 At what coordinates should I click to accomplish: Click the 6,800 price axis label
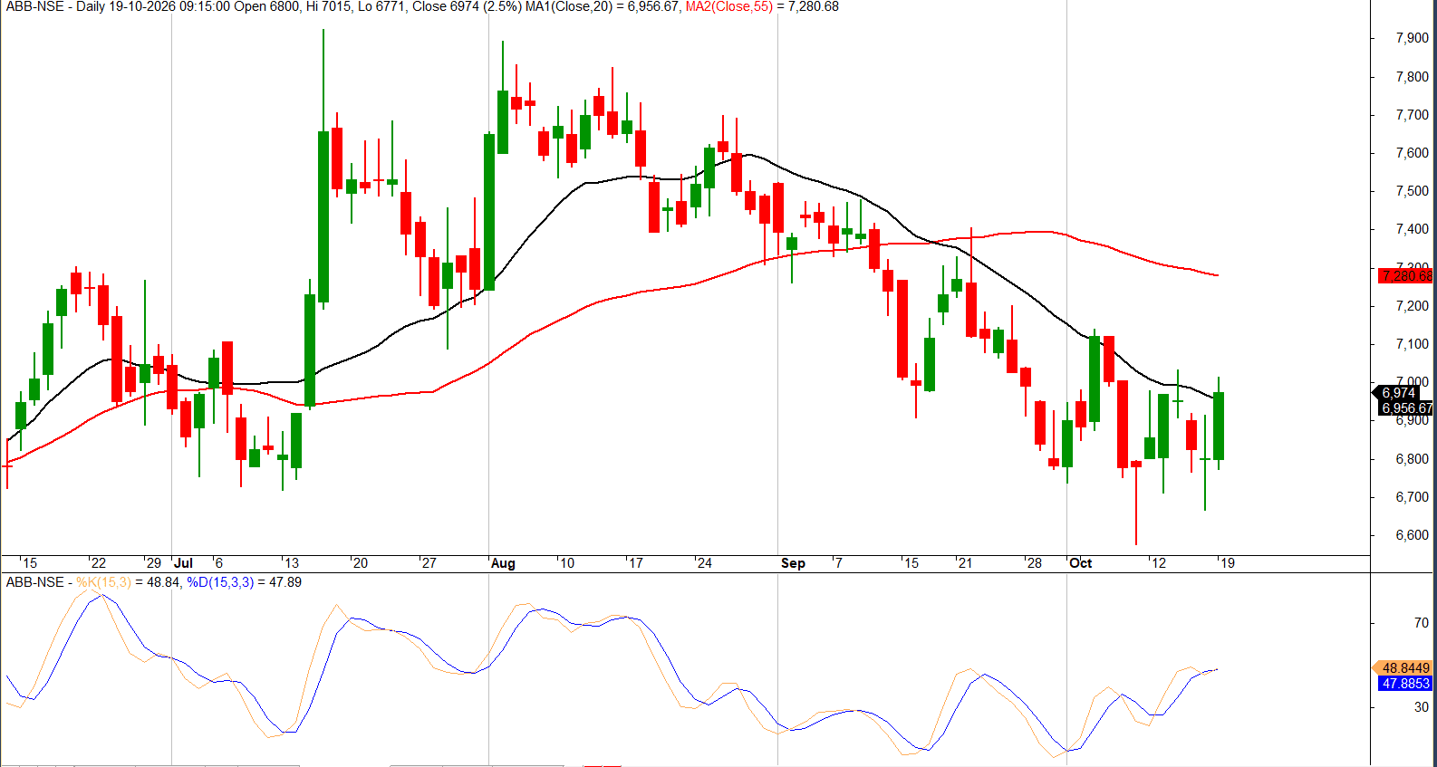coord(1412,459)
